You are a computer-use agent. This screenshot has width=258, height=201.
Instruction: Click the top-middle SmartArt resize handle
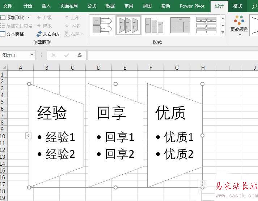coord(115,84)
